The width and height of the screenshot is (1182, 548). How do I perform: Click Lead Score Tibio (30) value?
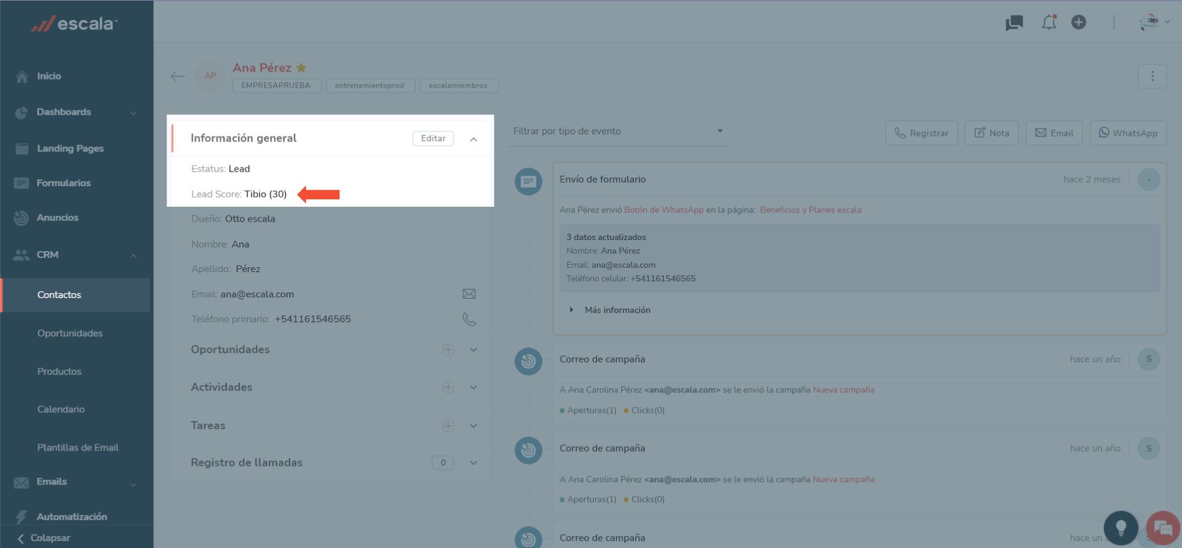(x=265, y=194)
